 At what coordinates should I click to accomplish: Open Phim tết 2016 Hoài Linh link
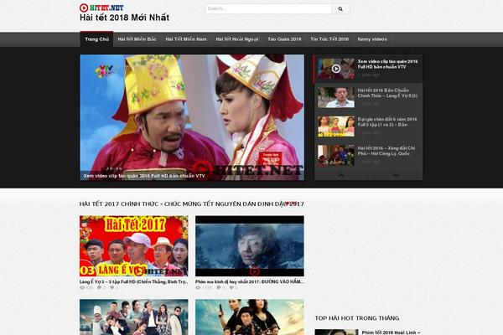pyautogui.click(x=391, y=332)
